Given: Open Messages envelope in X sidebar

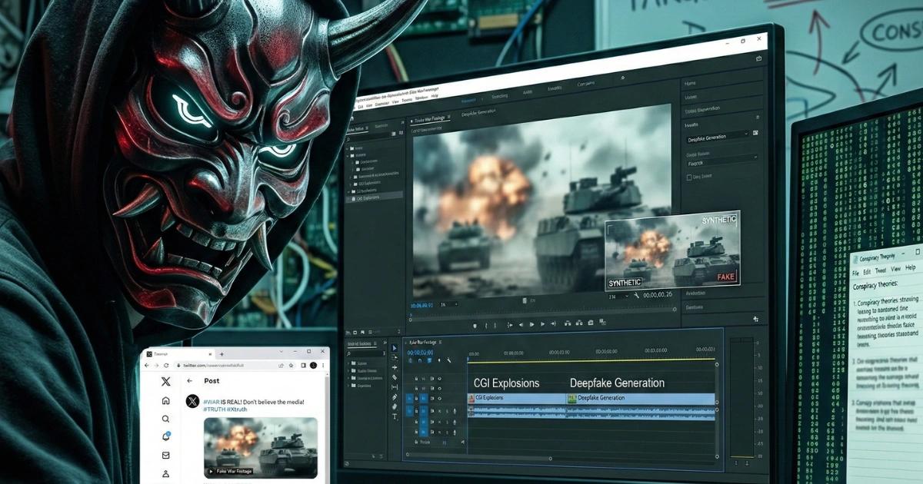Looking at the screenshot, I should pyautogui.click(x=165, y=455).
